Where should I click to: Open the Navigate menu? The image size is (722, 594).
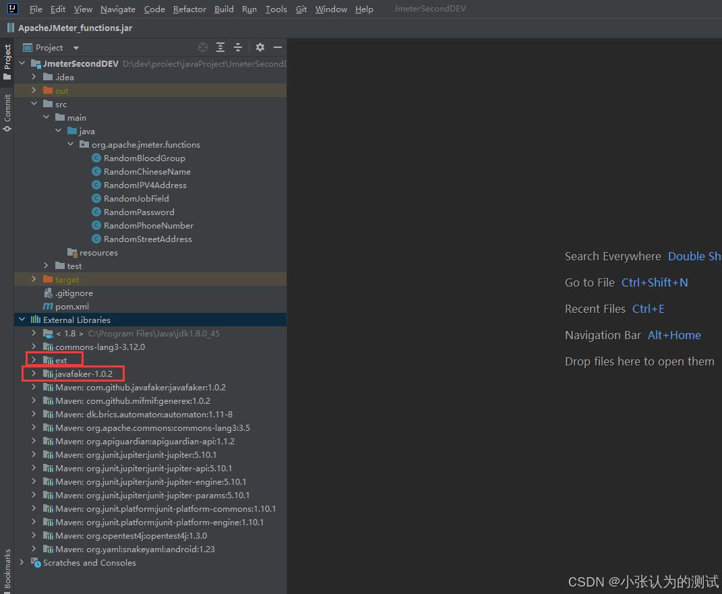[x=118, y=9]
